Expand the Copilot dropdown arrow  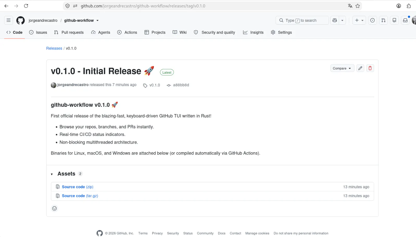point(342,20)
